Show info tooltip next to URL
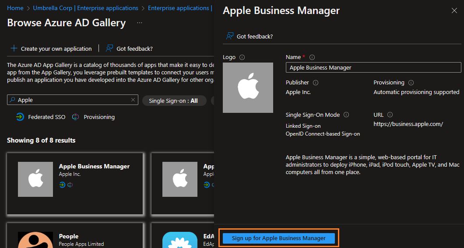 [x=390, y=115]
